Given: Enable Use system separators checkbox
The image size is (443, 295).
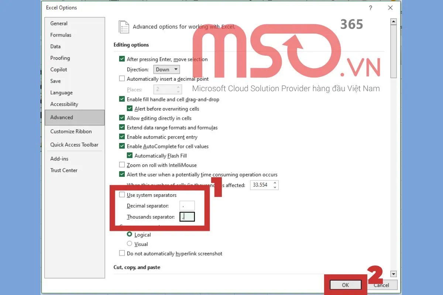Looking at the screenshot, I should (122, 195).
